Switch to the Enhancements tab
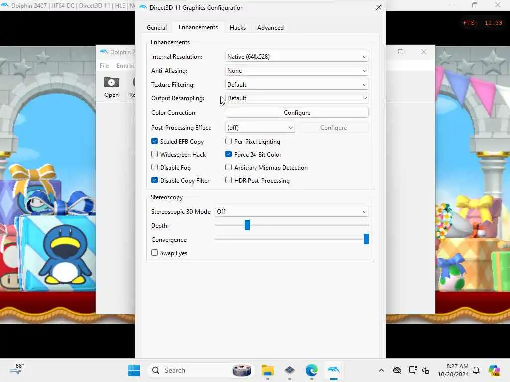 point(198,27)
